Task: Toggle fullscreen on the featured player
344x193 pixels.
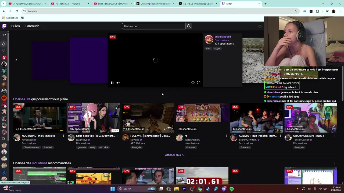Action: [x=199, y=83]
